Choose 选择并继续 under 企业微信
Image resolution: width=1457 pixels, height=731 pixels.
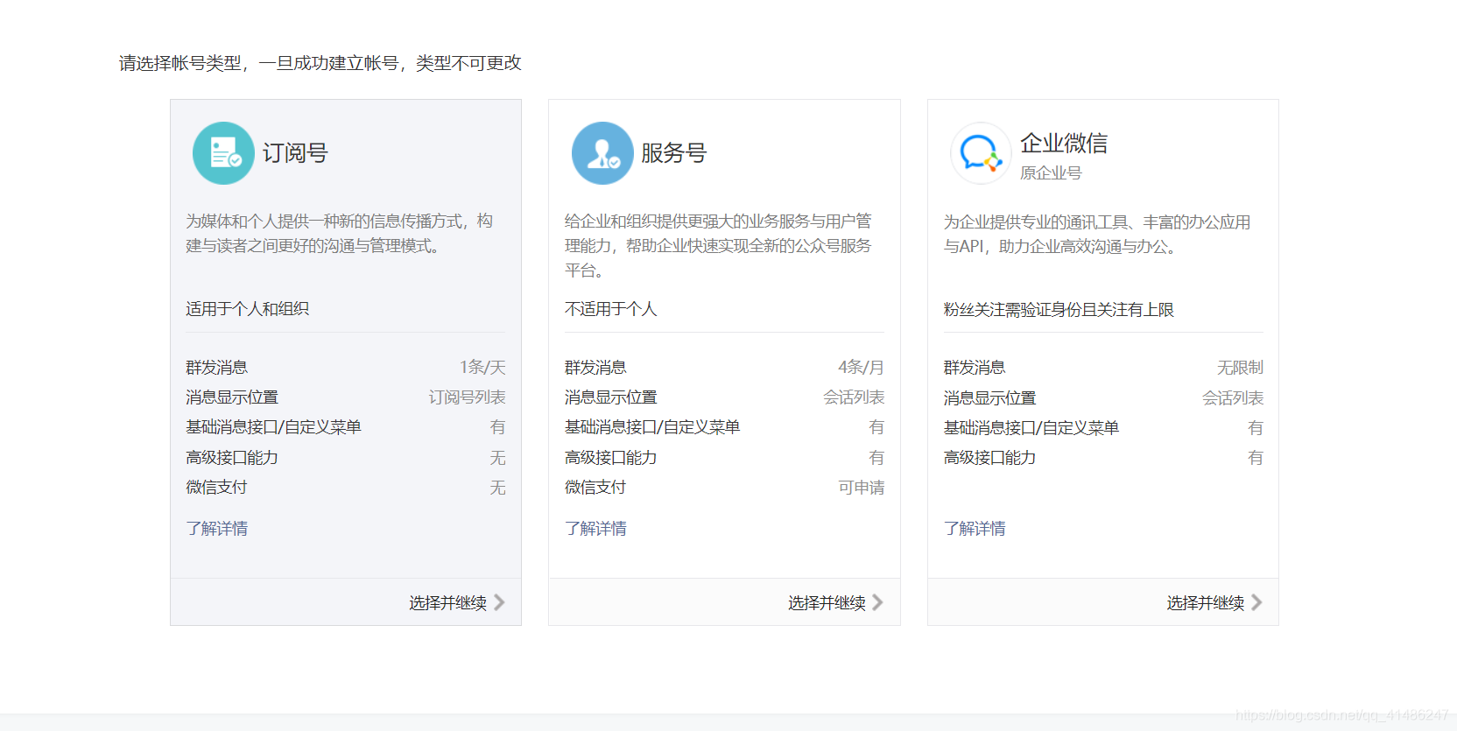[x=1206, y=603]
